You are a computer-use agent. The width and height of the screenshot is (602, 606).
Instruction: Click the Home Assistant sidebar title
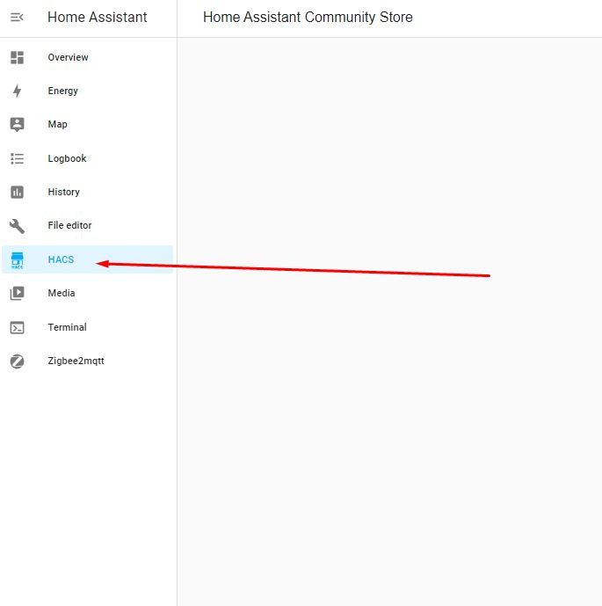click(98, 17)
